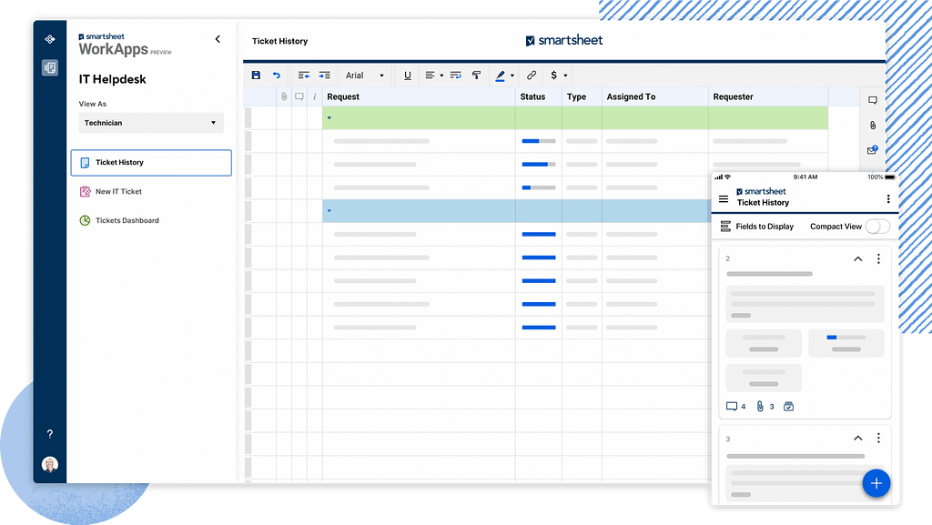The height and width of the screenshot is (525, 932).
Task: Toggle wrap text icon in toolbar
Action: click(x=456, y=76)
